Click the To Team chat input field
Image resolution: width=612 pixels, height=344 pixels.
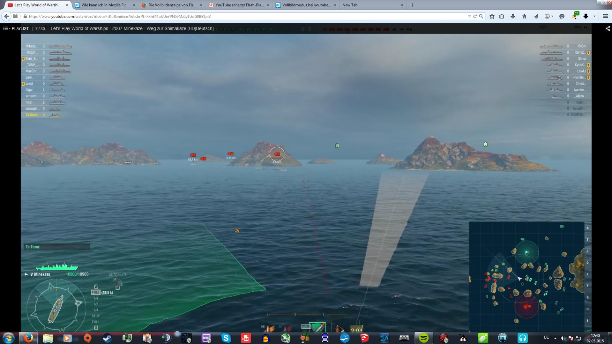[57, 247]
